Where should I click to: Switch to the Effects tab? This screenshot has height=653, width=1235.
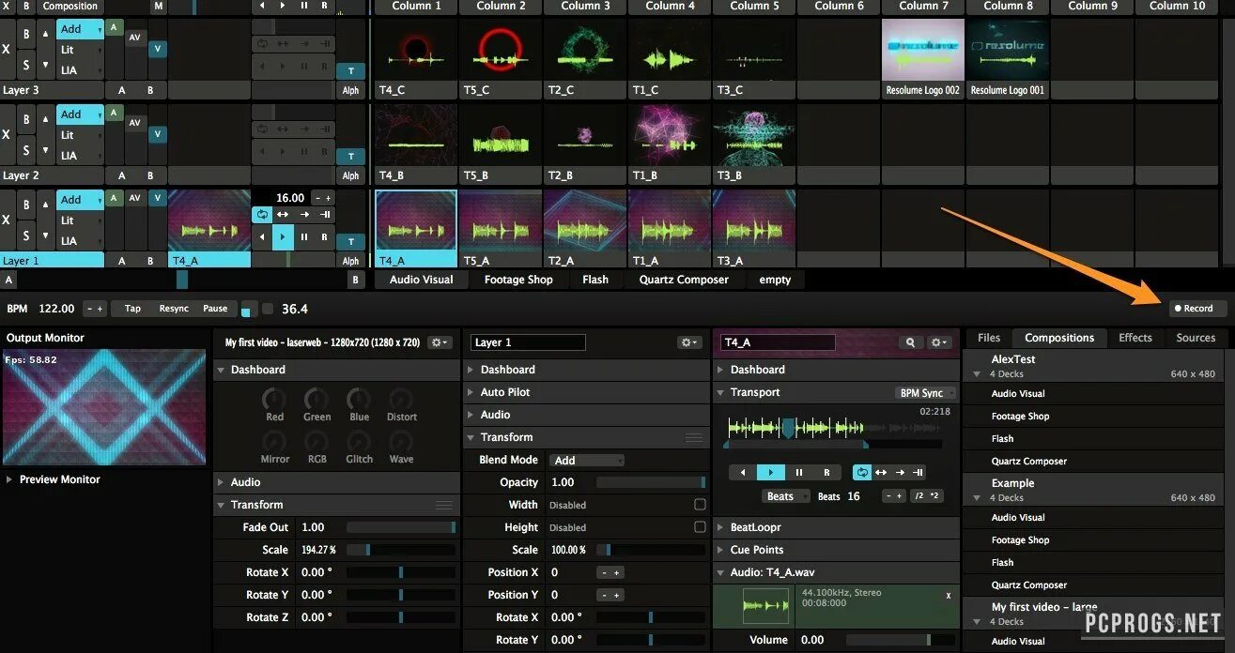(x=1135, y=338)
